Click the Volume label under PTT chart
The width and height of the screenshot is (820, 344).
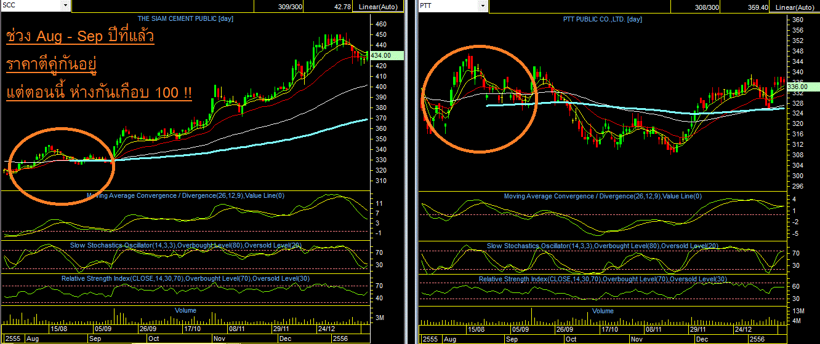pos(603,311)
